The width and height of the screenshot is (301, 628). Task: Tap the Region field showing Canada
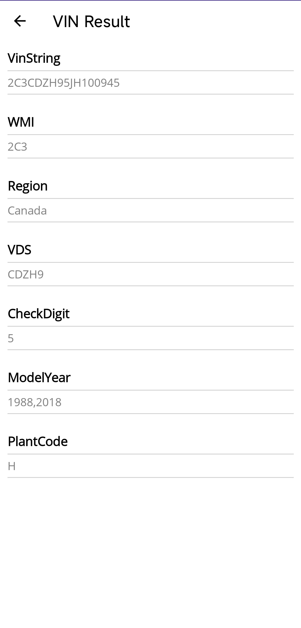(151, 210)
